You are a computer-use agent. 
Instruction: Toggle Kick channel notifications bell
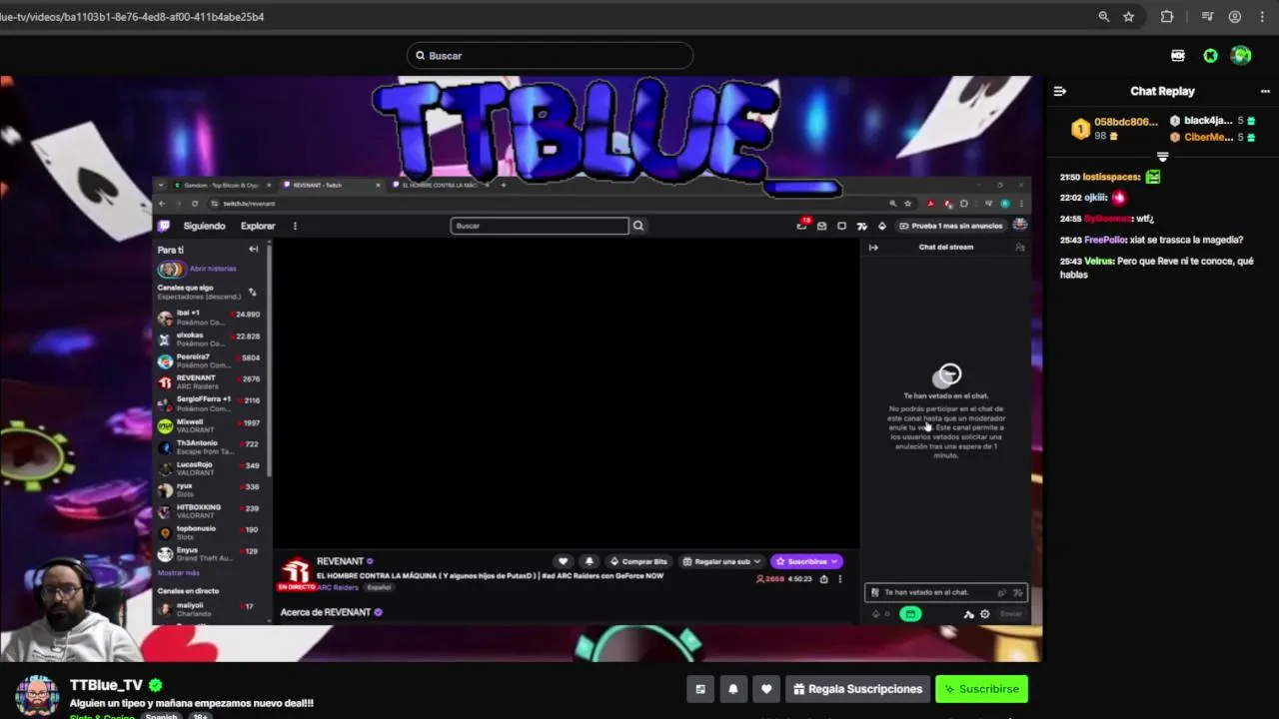click(x=733, y=689)
